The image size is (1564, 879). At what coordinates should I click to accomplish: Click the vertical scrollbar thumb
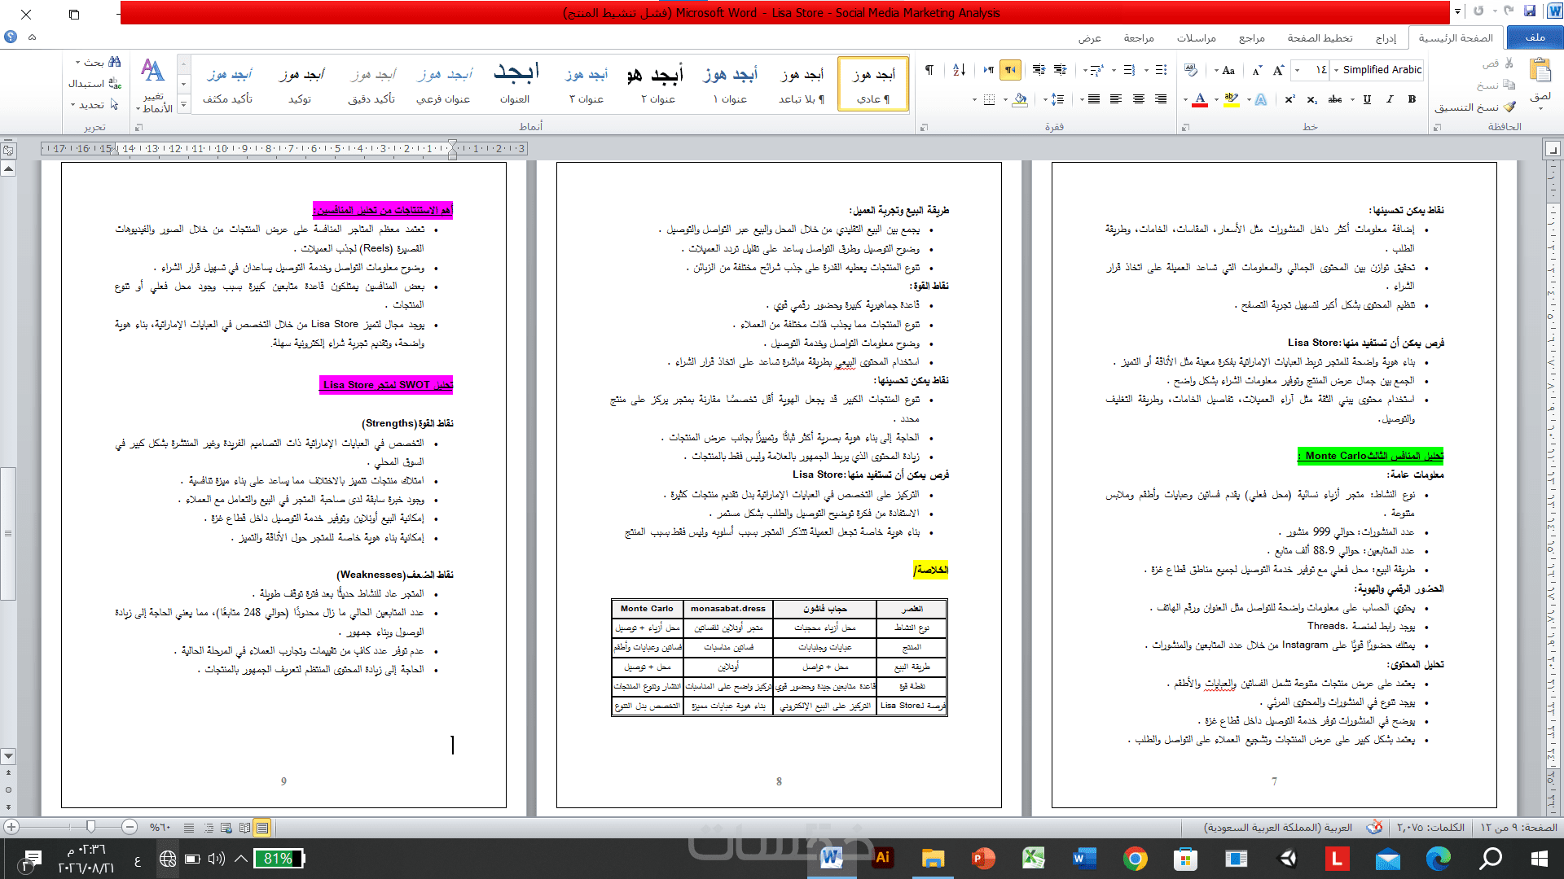(8, 533)
